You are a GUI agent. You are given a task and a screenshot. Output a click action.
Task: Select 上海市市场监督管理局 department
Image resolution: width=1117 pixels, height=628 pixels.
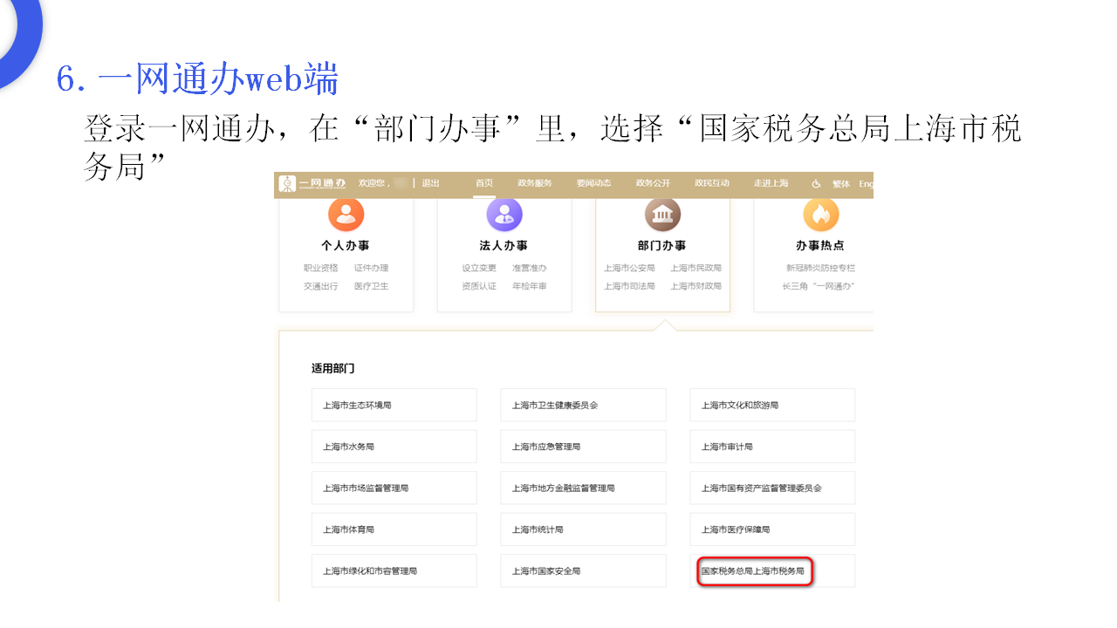click(394, 488)
